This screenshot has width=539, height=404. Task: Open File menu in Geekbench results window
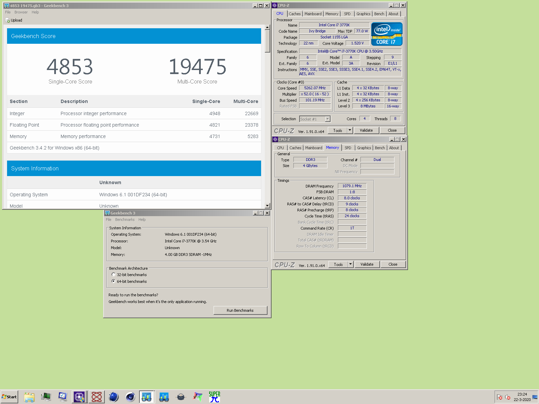pos(8,12)
